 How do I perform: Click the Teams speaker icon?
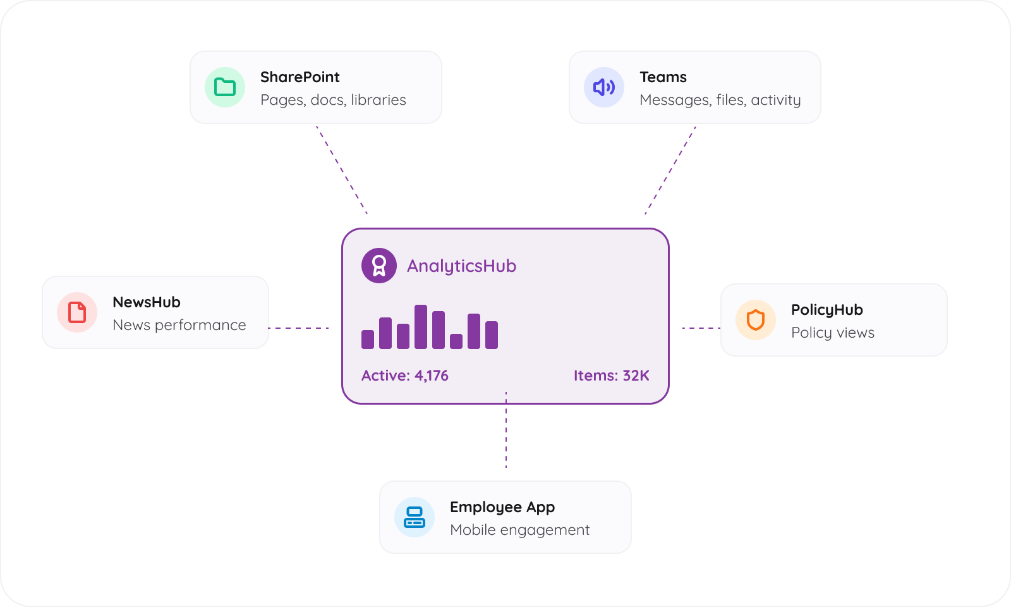[604, 87]
